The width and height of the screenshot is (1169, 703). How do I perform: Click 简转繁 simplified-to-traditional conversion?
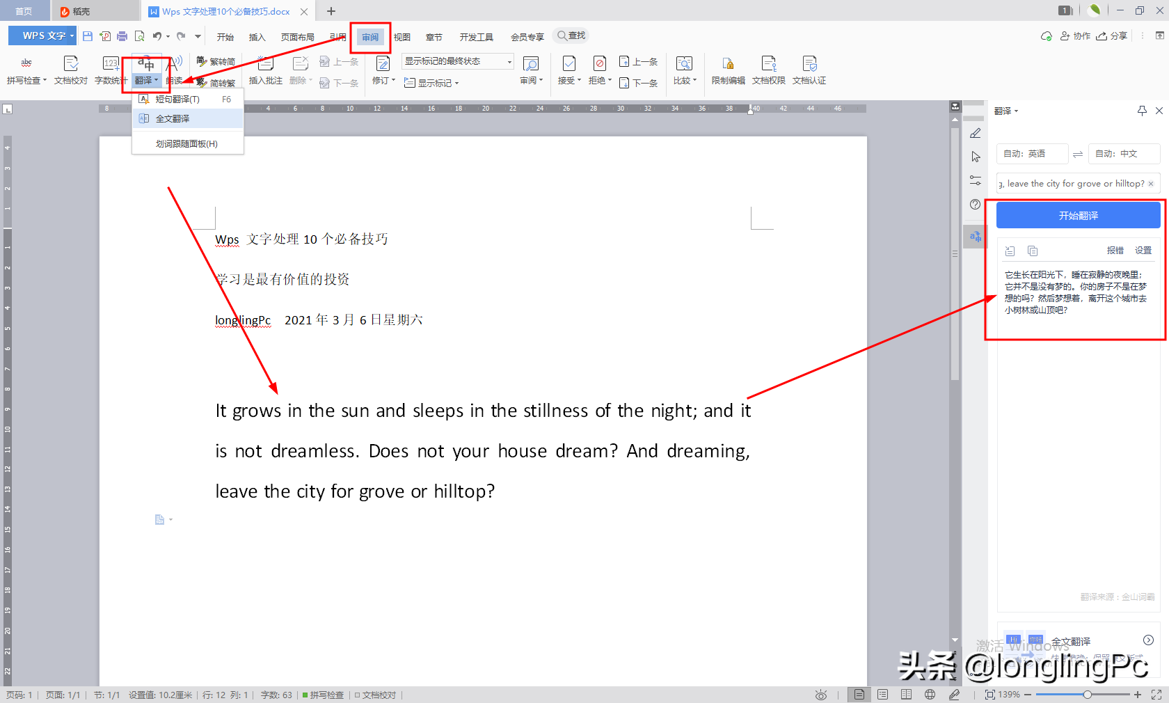pos(216,83)
